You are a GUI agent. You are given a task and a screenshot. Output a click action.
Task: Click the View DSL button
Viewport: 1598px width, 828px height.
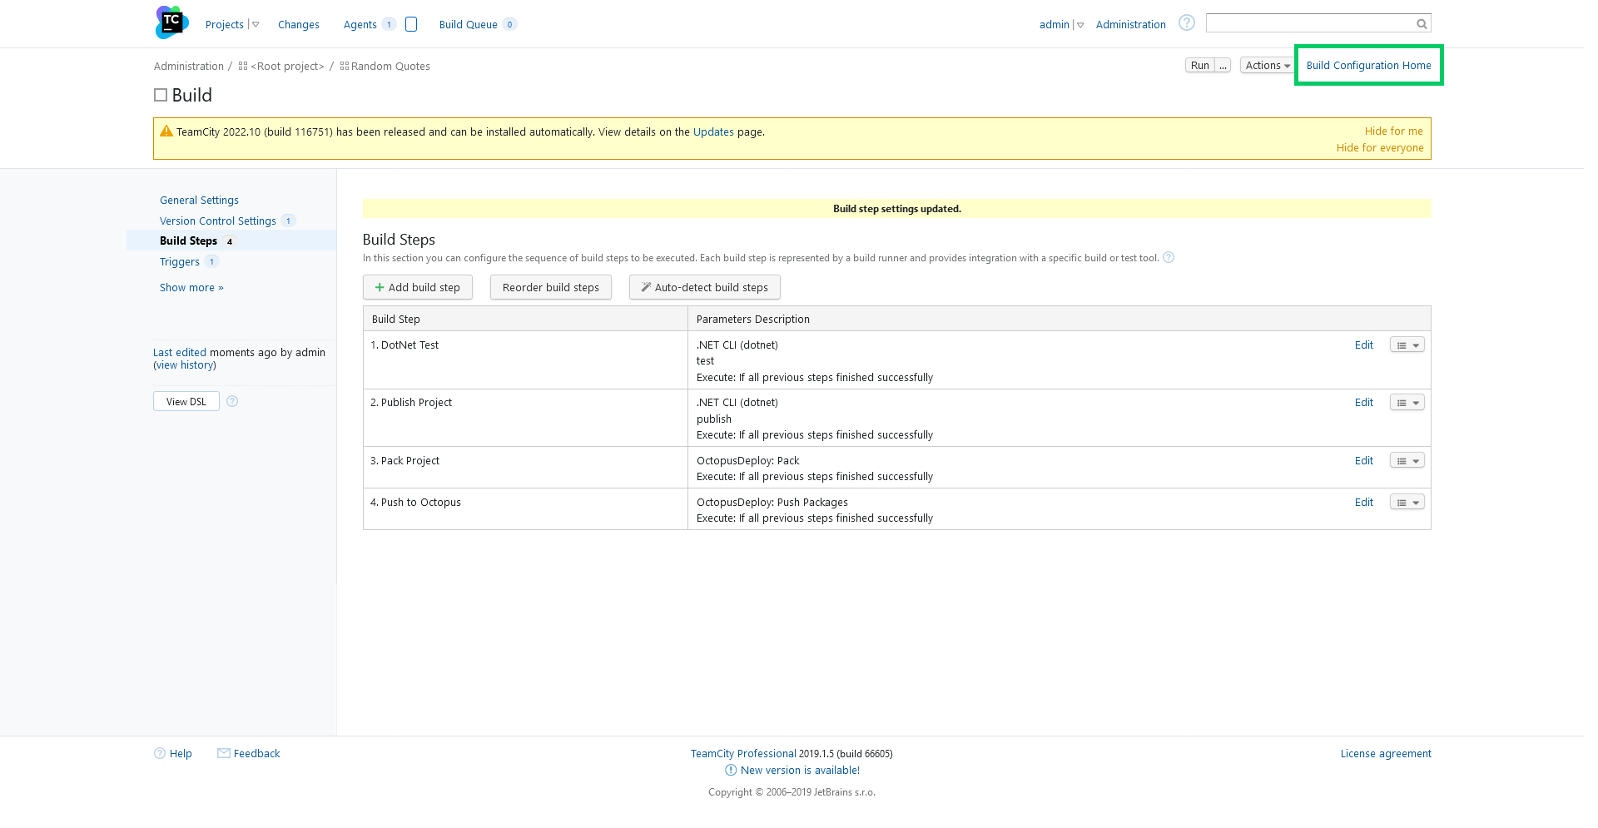pos(186,402)
